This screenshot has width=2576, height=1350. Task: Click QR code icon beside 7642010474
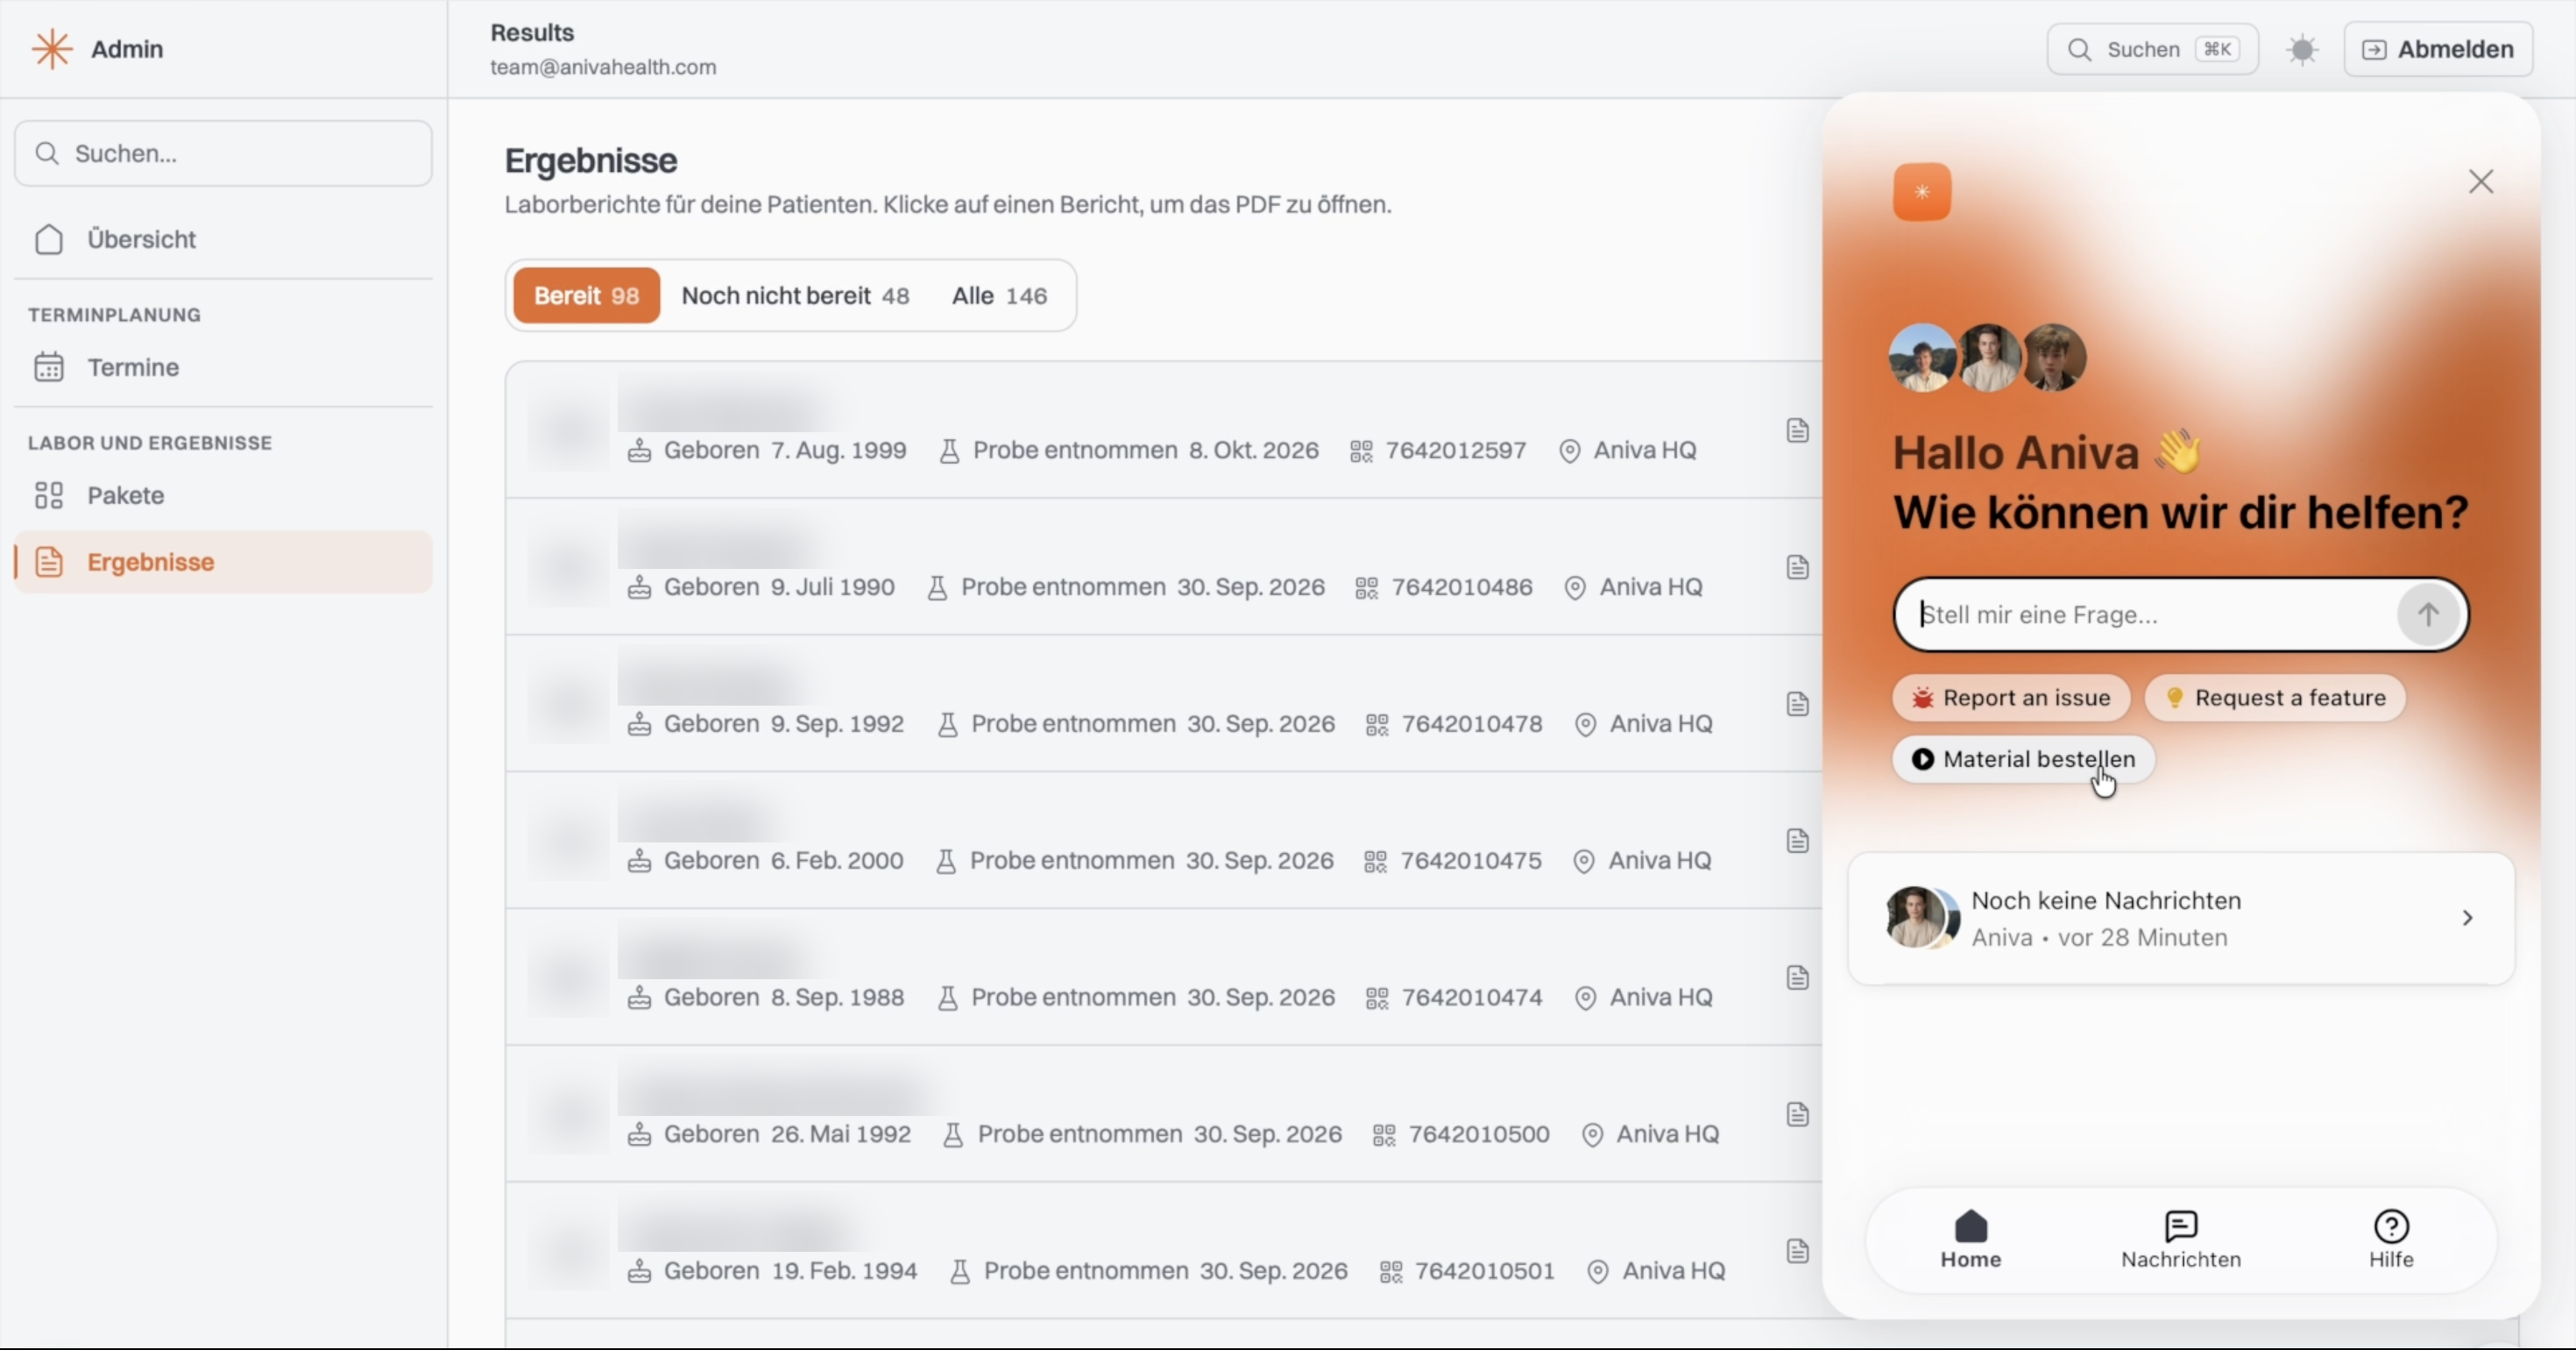pos(1377,998)
